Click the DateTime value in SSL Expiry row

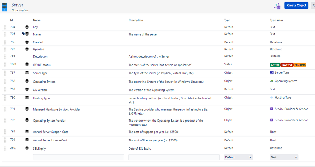(x=276, y=148)
